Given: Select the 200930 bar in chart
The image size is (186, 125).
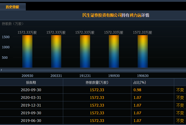Looking at the screenshot, I should pyautogui.click(x=27, y=51).
